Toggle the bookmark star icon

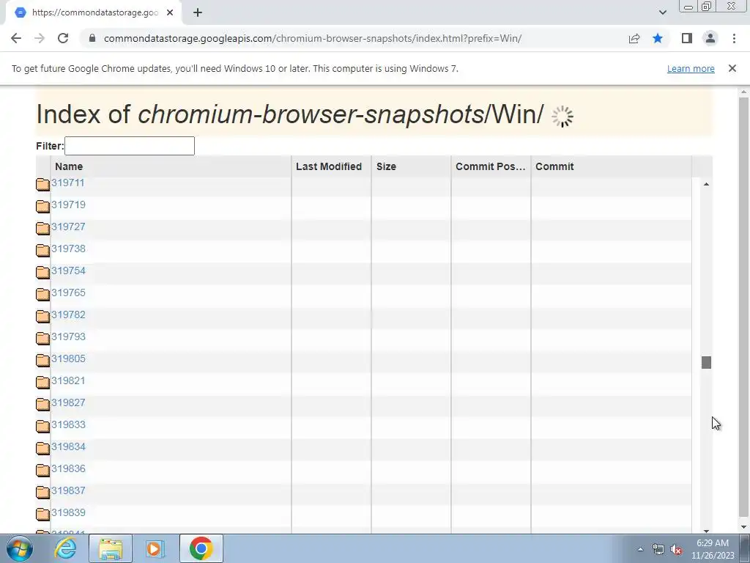658,38
